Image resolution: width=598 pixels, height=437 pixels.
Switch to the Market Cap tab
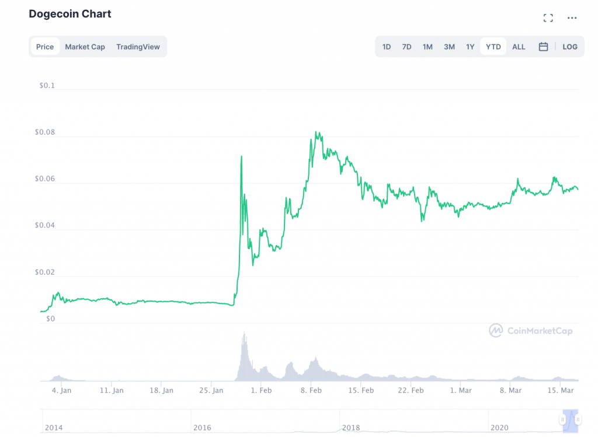pos(85,47)
